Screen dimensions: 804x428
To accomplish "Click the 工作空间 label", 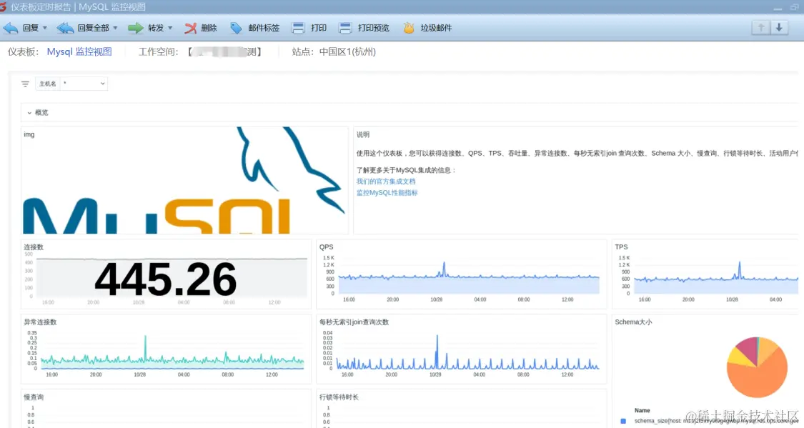I will point(159,51).
